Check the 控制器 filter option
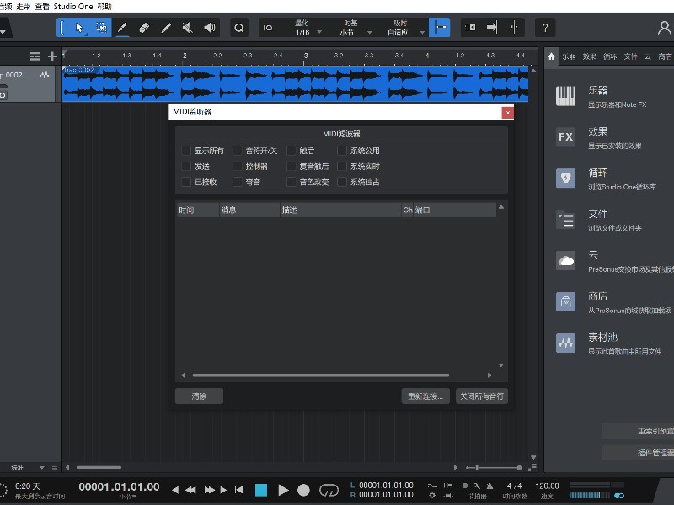This screenshot has height=505, width=674. pyautogui.click(x=239, y=165)
